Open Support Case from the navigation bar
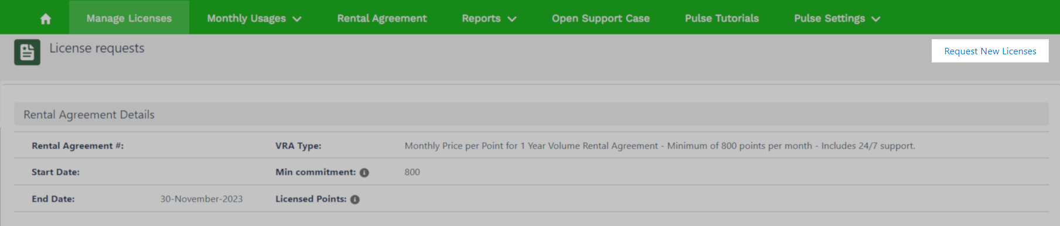The height and width of the screenshot is (226, 1060). pyautogui.click(x=601, y=18)
